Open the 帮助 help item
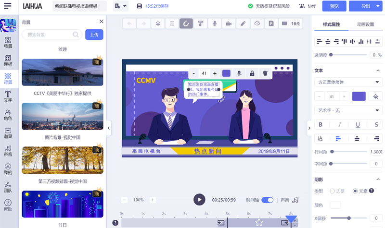385x228 pixels. 8,205
